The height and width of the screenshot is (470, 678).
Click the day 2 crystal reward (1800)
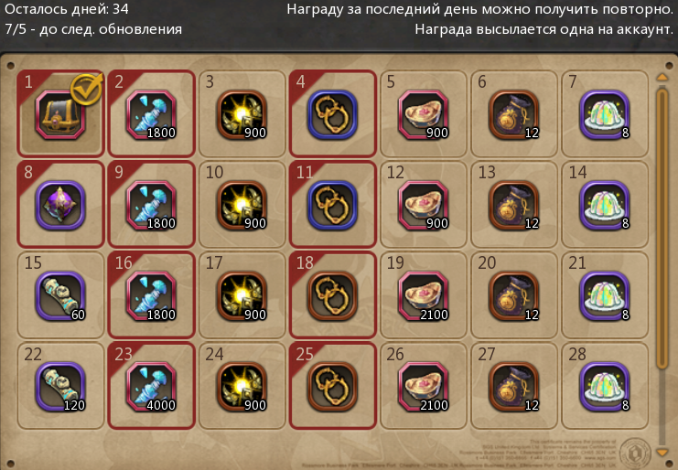[151, 115]
